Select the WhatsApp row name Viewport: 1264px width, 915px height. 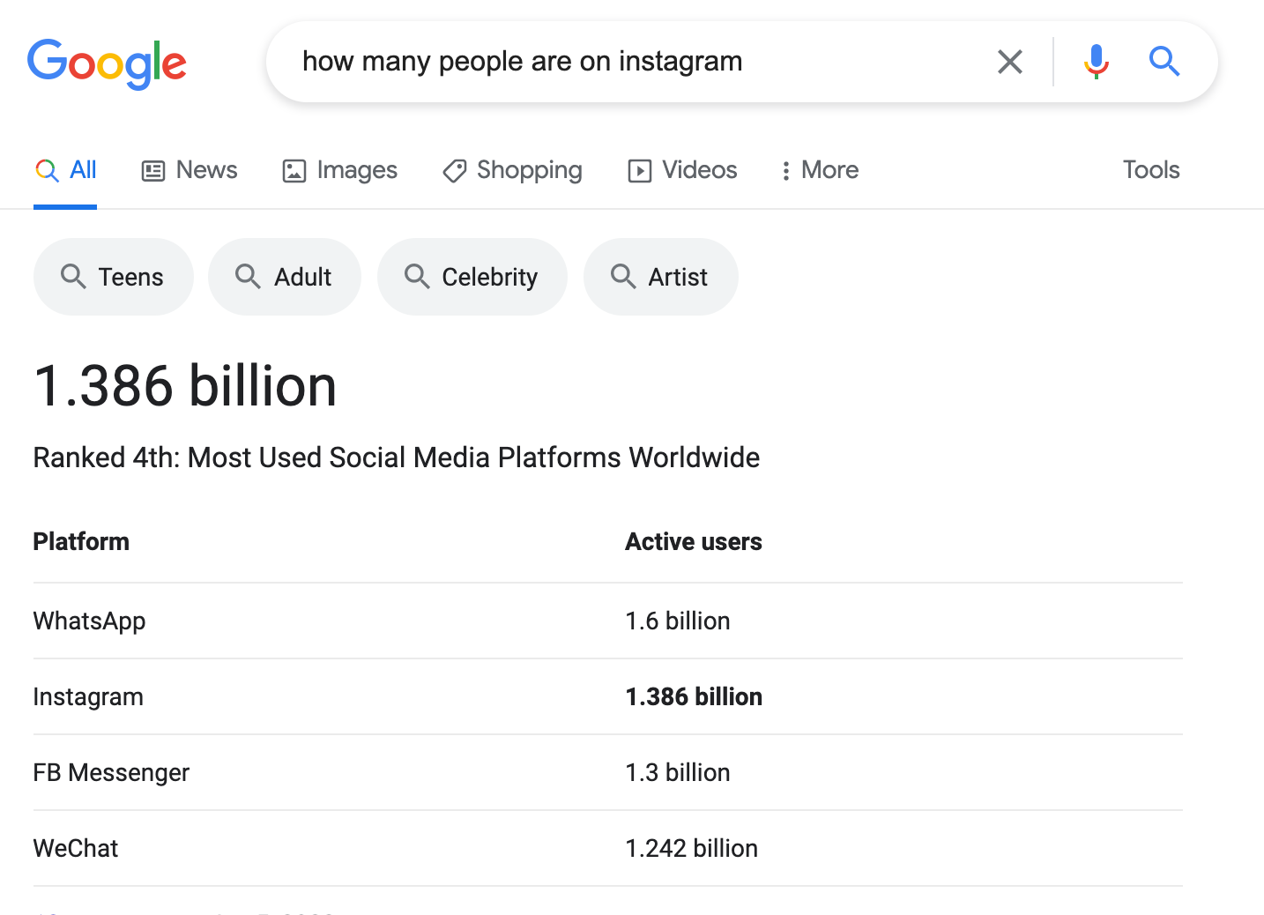(x=89, y=621)
